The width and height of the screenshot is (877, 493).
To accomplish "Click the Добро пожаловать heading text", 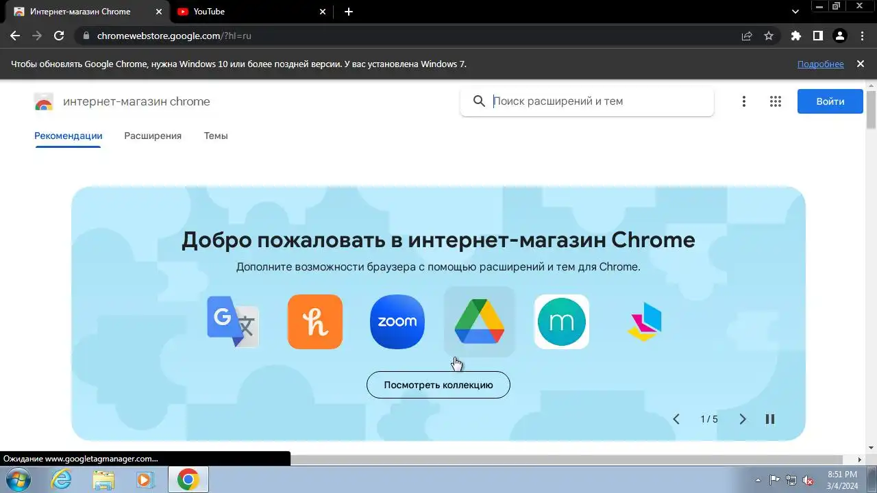I will [438, 240].
